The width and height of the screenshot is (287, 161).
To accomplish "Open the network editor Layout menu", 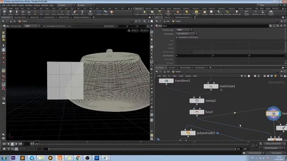I will tap(188, 76).
